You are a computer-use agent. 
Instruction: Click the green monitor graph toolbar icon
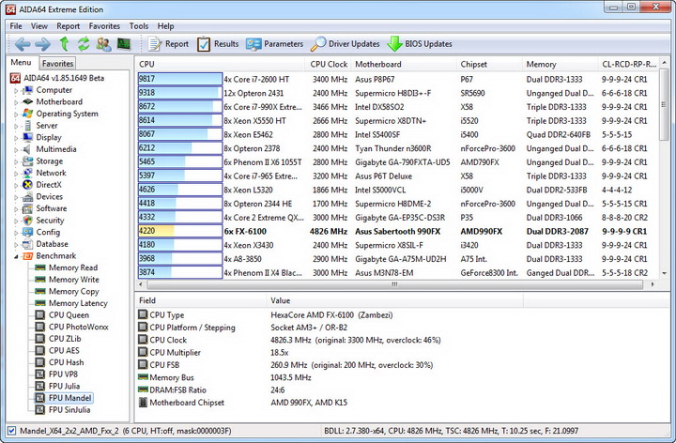pos(124,44)
